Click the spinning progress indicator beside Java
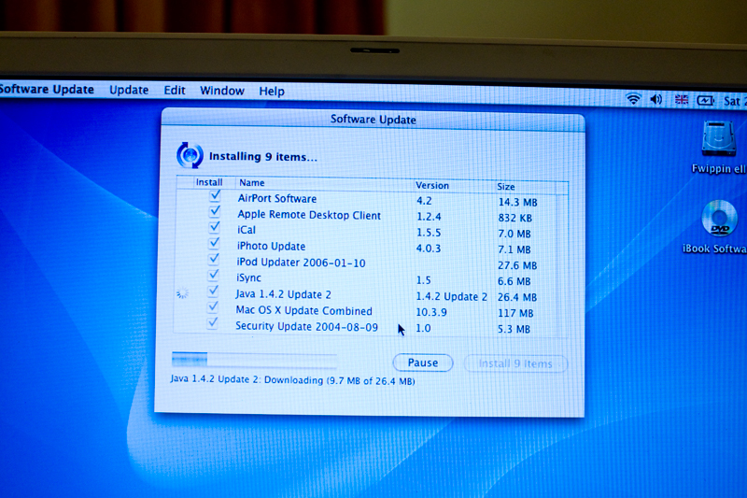747x498 pixels. pos(183,293)
